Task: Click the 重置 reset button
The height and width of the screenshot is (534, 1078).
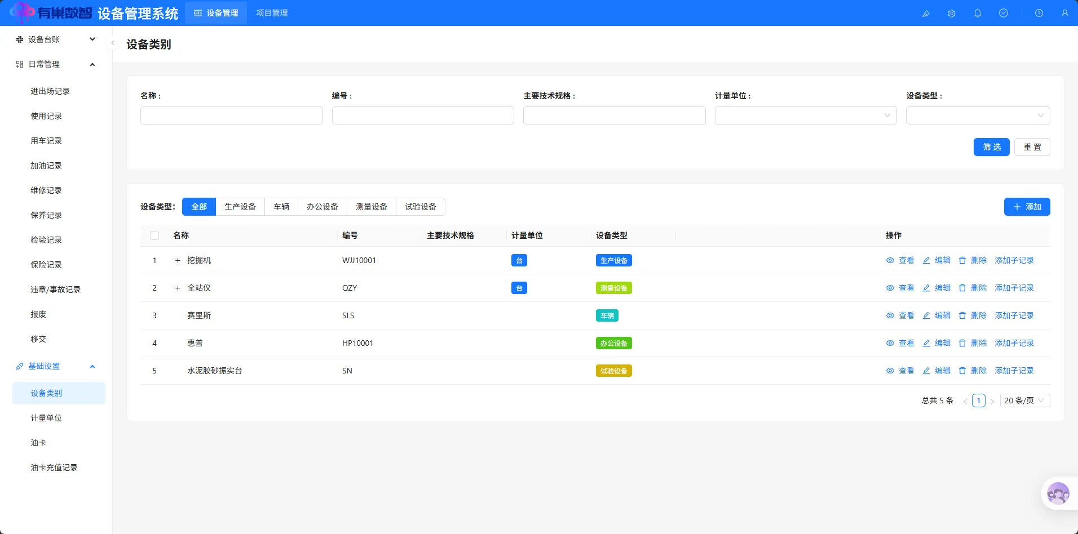Action: (x=1032, y=147)
